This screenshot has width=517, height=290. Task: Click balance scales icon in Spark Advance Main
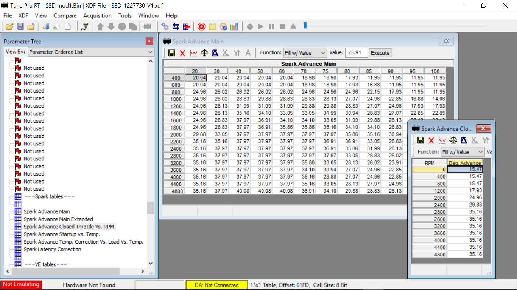[x=204, y=53]
